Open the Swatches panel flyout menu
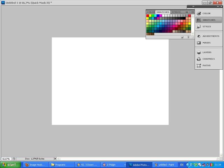 pos(192,12)
